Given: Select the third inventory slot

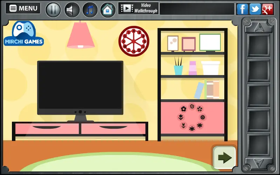Looking at the screenshot, I should (x=259, y=95).
